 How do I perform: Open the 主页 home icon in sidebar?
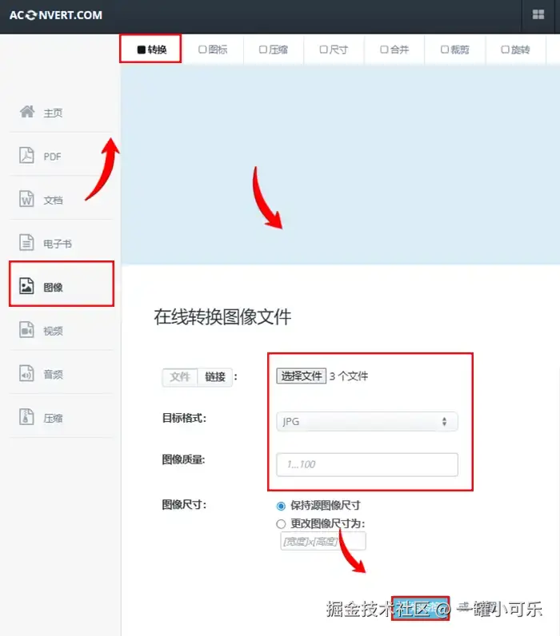[x=27, y=112]
